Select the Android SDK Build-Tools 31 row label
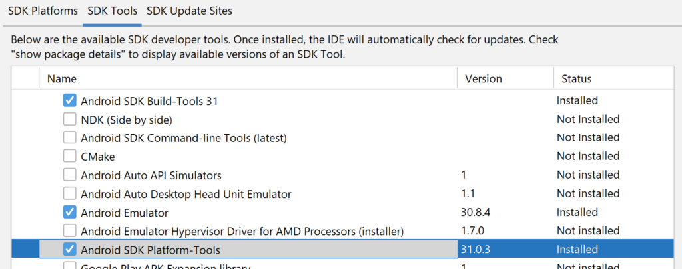This screenshot has width=682, height=269. (x=149, y=101)
